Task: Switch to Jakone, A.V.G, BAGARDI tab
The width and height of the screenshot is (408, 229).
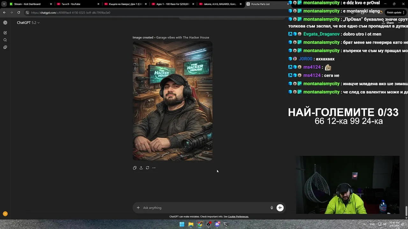Action: coord(220,4)
